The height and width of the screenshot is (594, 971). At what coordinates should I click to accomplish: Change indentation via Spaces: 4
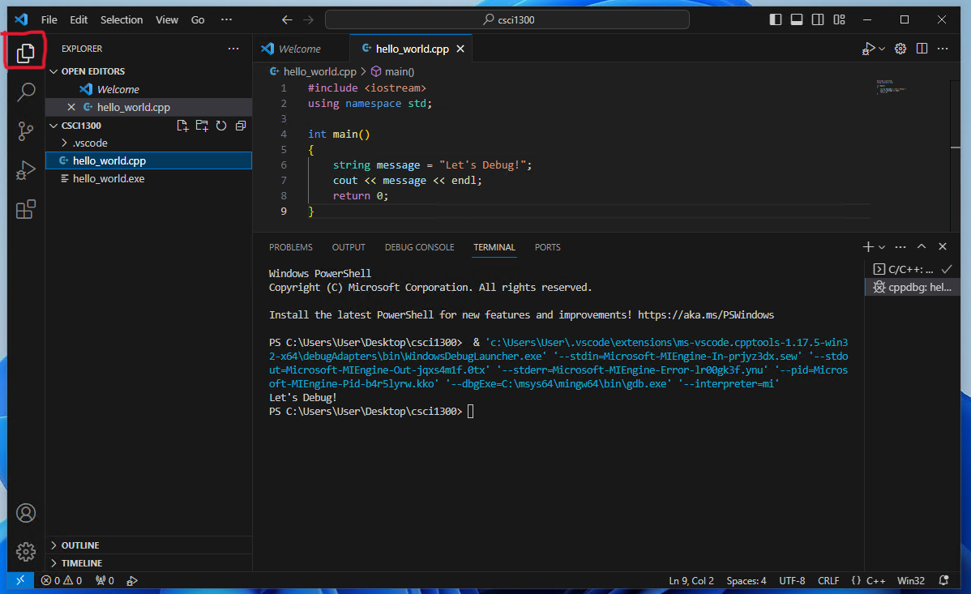[746, 580]
